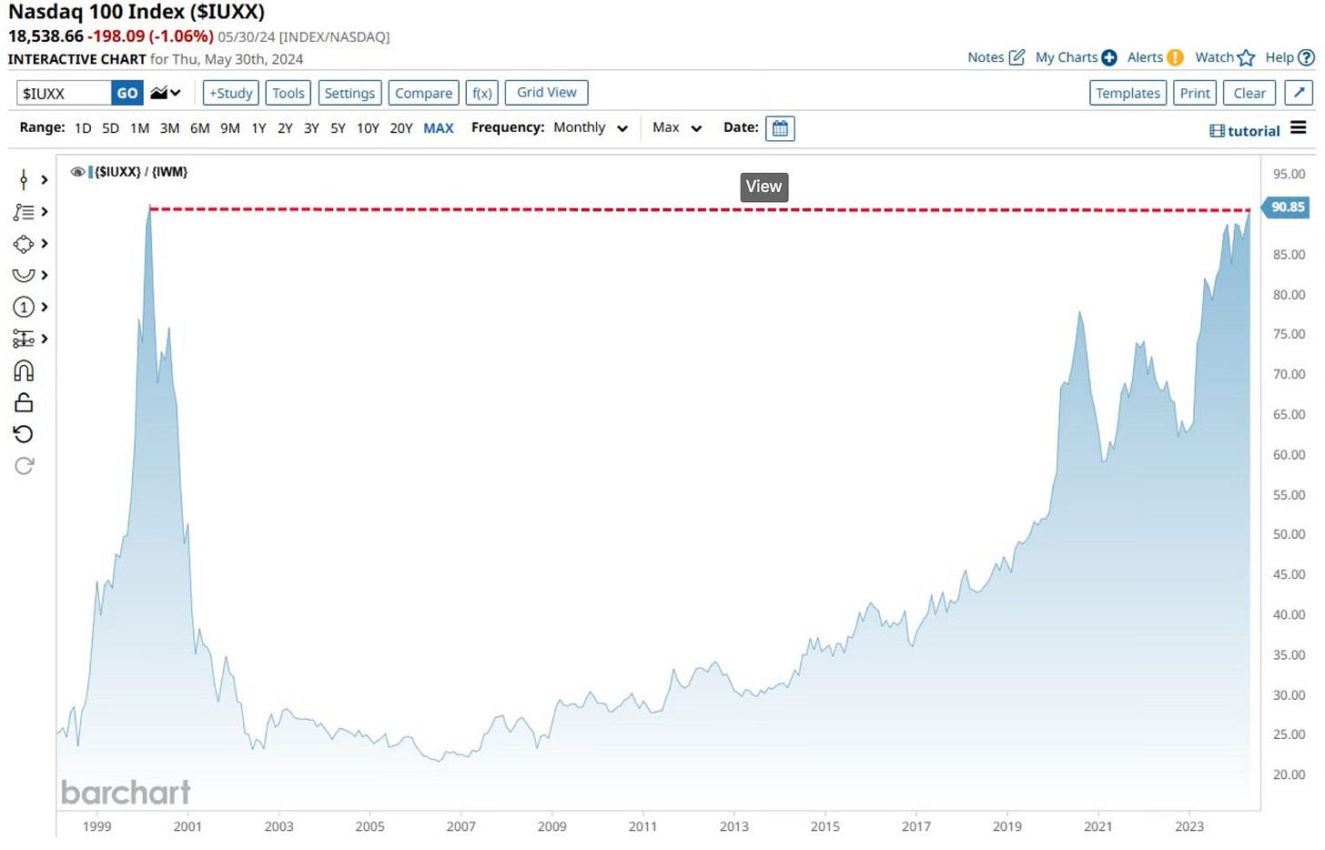1325x850 pixels.
Task: Click the Help question mark icon
Action: click(x=1306, y=57)
